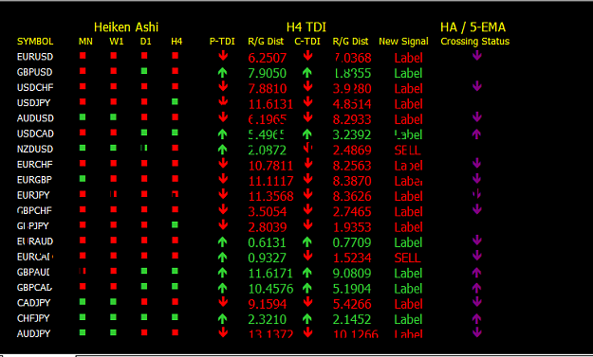This screenshot has width=593, height=357.
Task: Click the green C-TDI up arrow for USDCAD
Action: (x=307, y=134)
